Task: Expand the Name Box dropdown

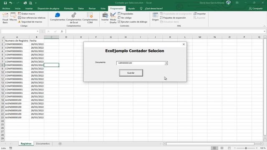Action: pyautogui.click(x=38, y=31)
